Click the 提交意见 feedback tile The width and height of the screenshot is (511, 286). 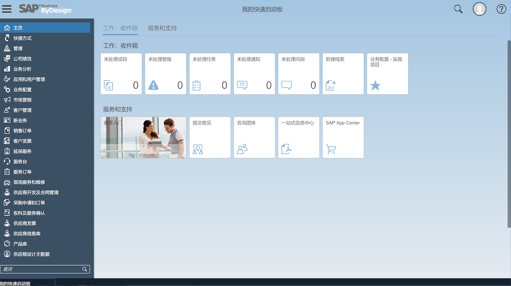[x=210, y=137]
